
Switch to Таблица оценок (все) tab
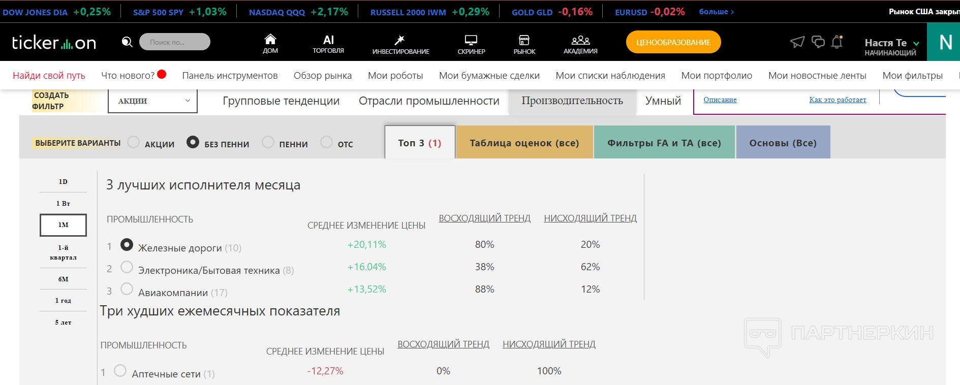(x=524, y=143)
